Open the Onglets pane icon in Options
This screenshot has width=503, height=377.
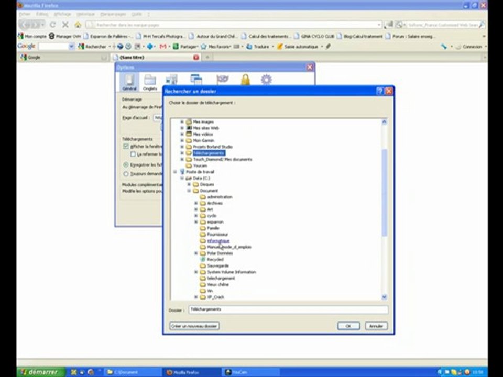tap(150, 82)
